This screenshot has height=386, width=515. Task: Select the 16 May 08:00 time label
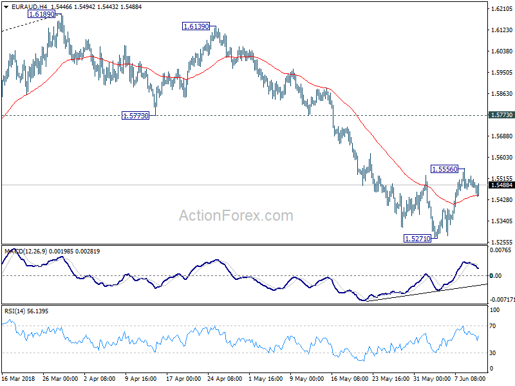tap(350, 378)
